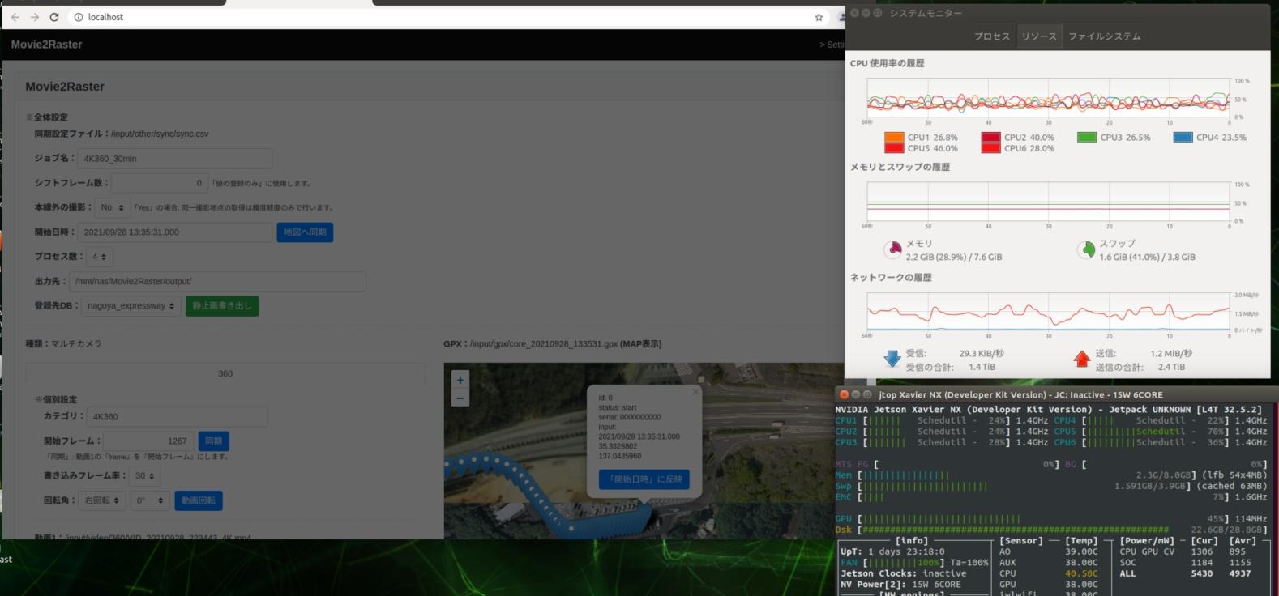Go back in the browser

(x=15, y=17)
